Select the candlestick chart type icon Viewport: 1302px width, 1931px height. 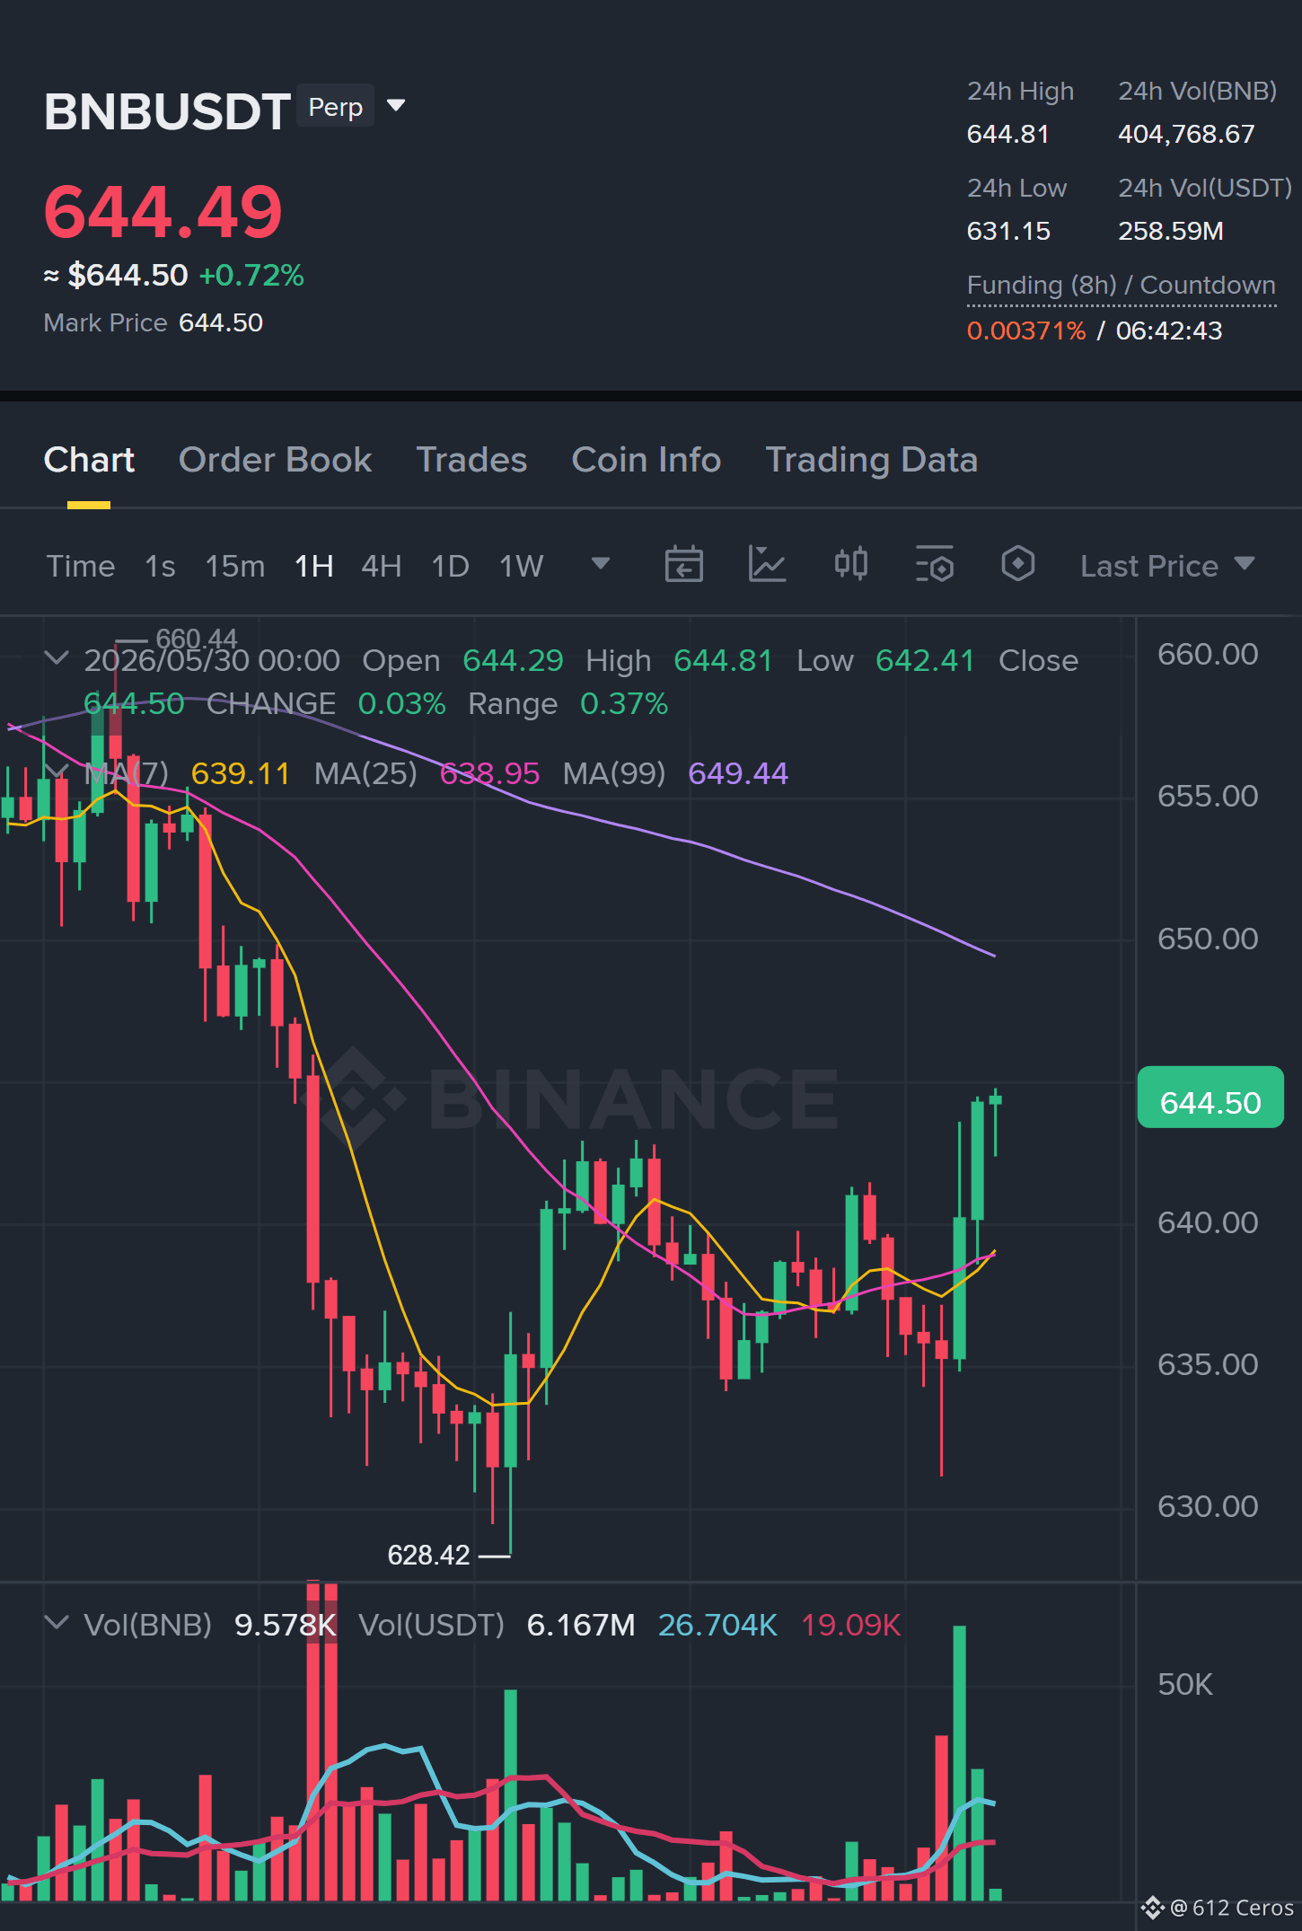(x=850, y=564)
